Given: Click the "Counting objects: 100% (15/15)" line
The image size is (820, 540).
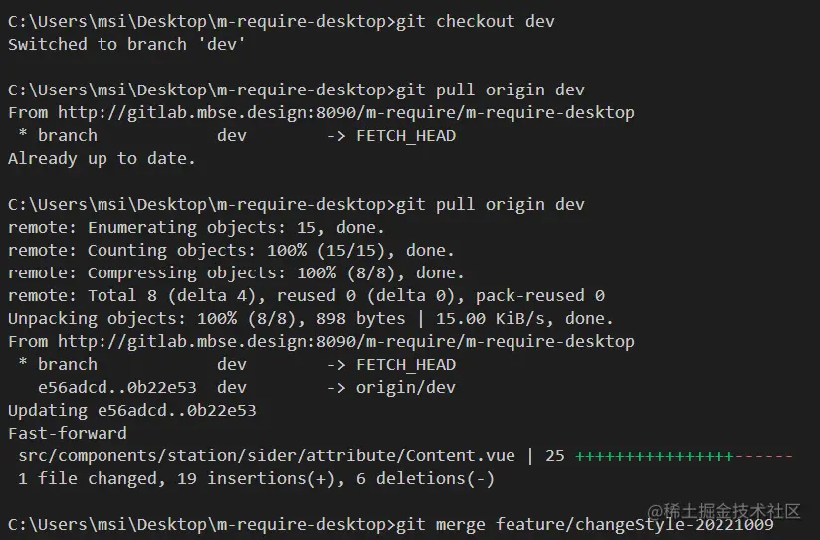Looking at the screenshot, I should click(x=231, y=250).
